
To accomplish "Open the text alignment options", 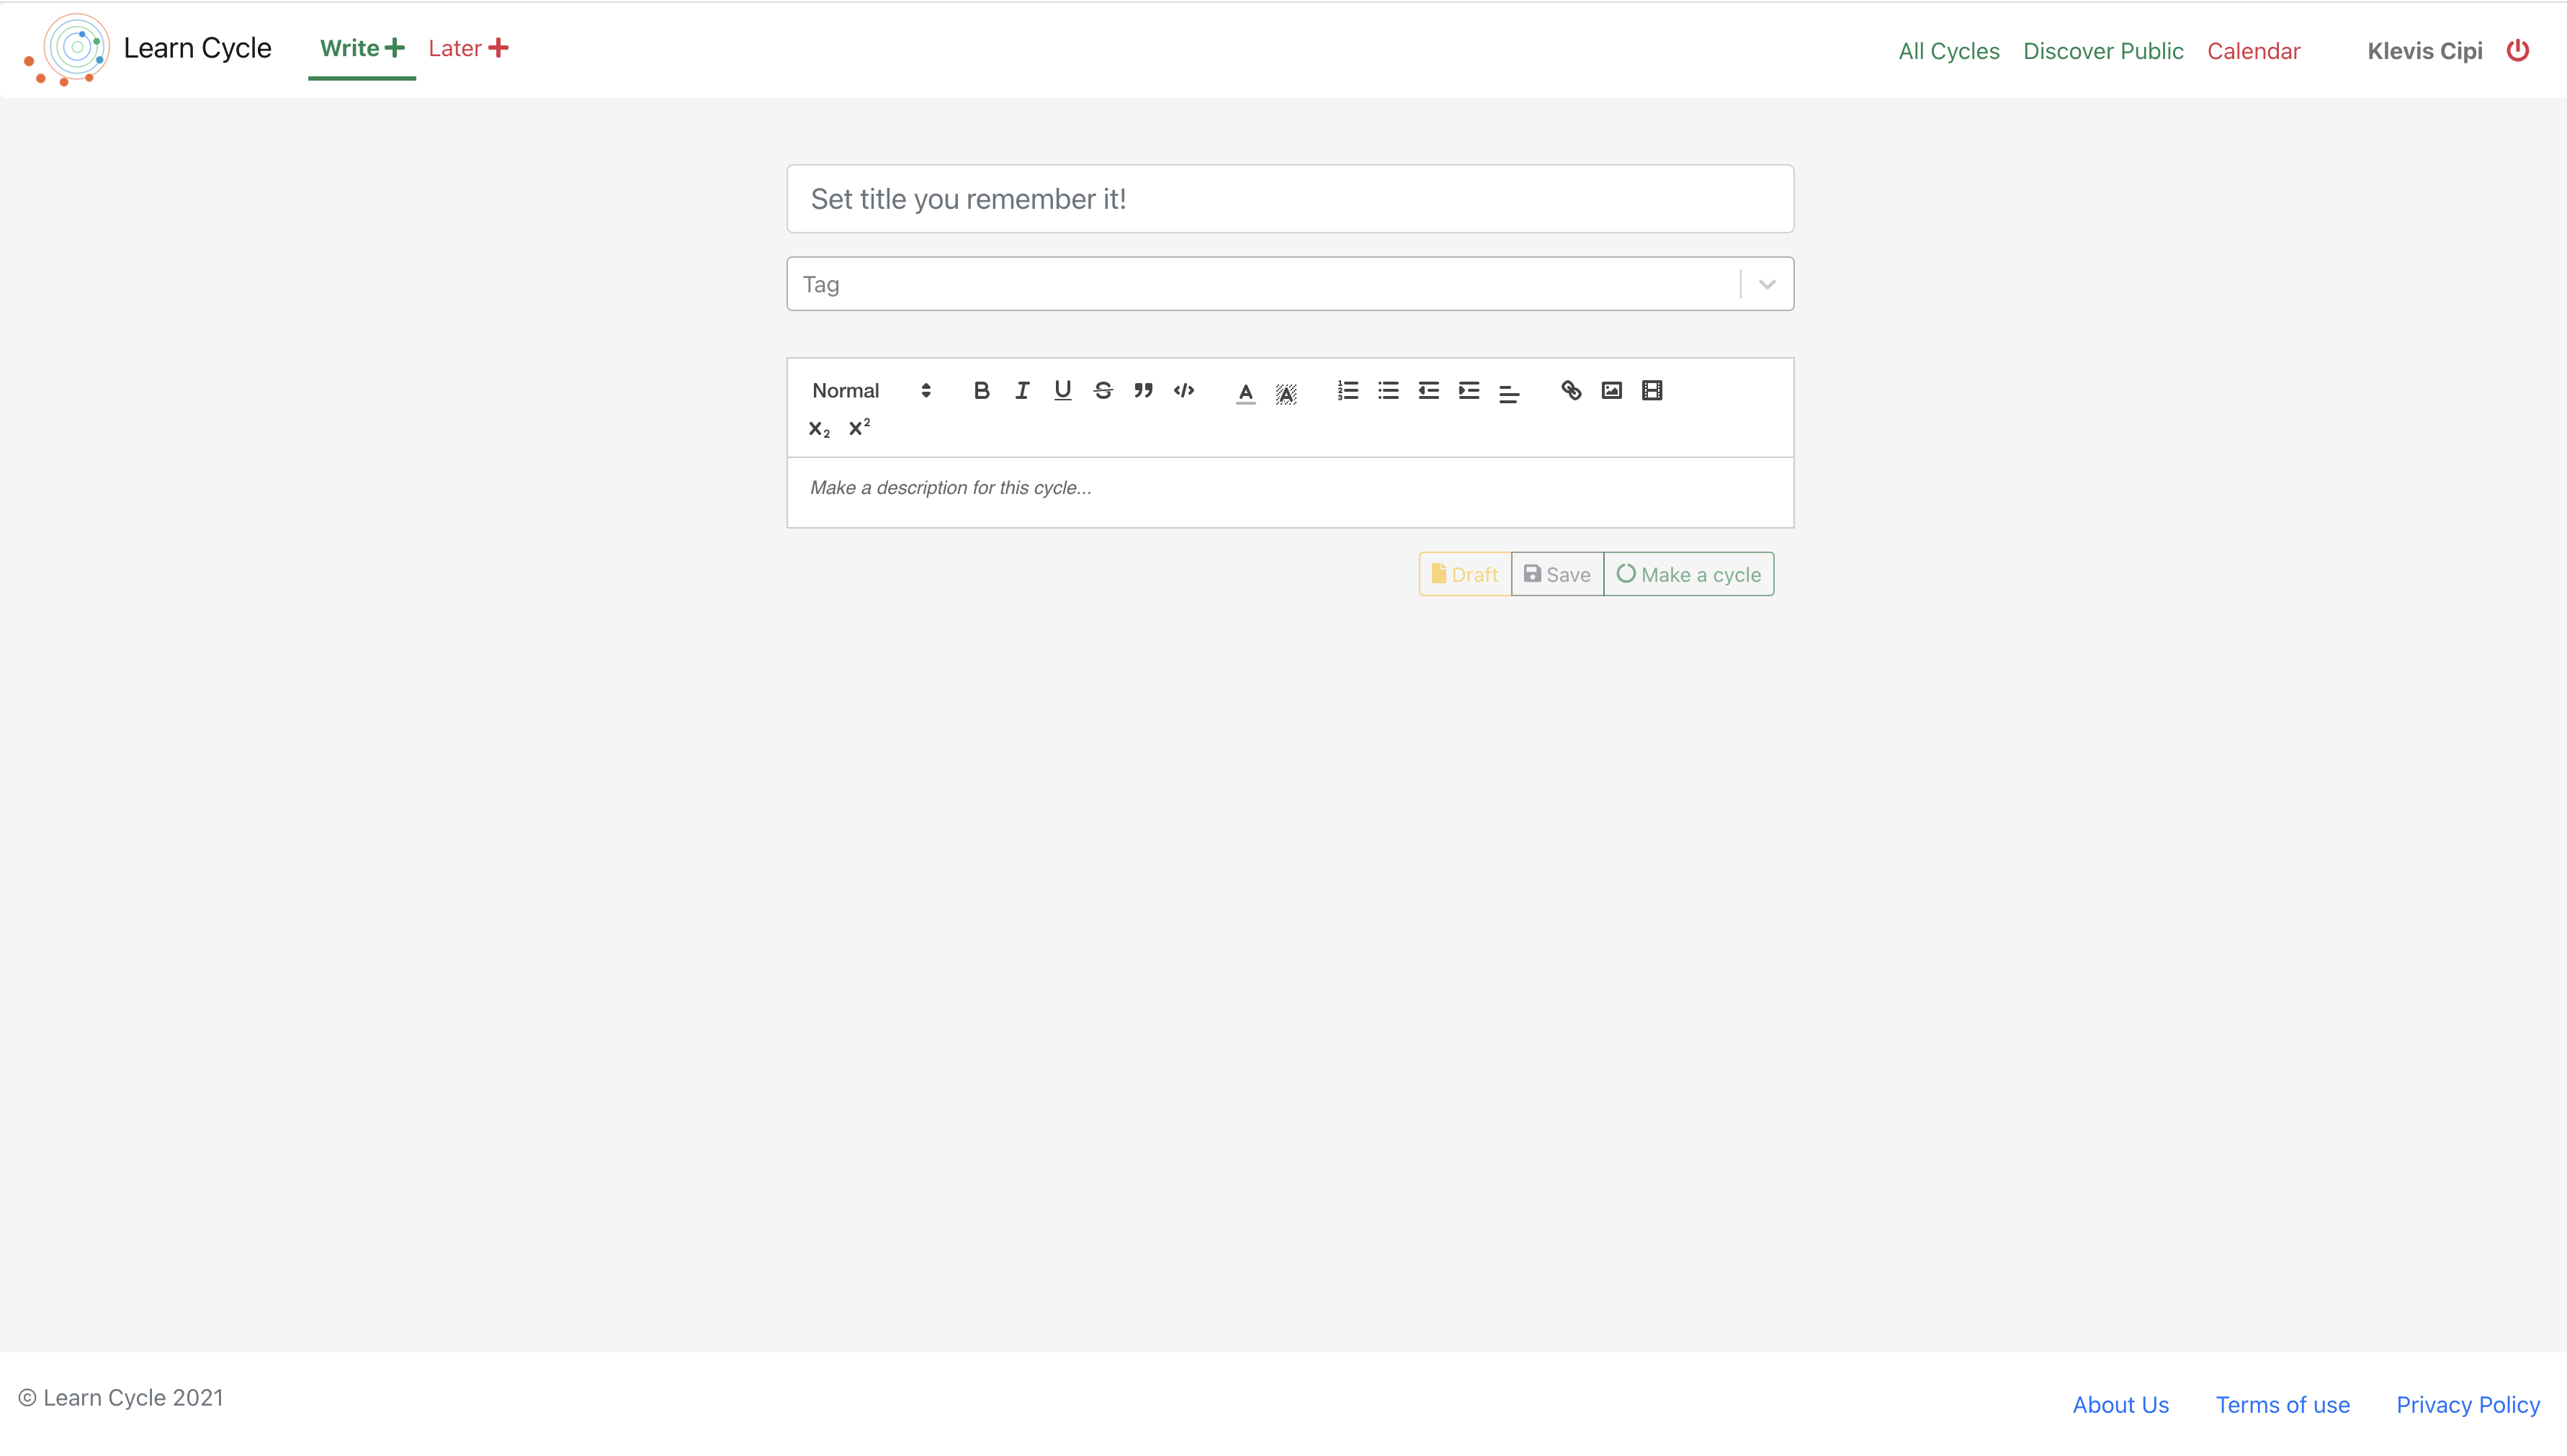I will click(1508, 393).
